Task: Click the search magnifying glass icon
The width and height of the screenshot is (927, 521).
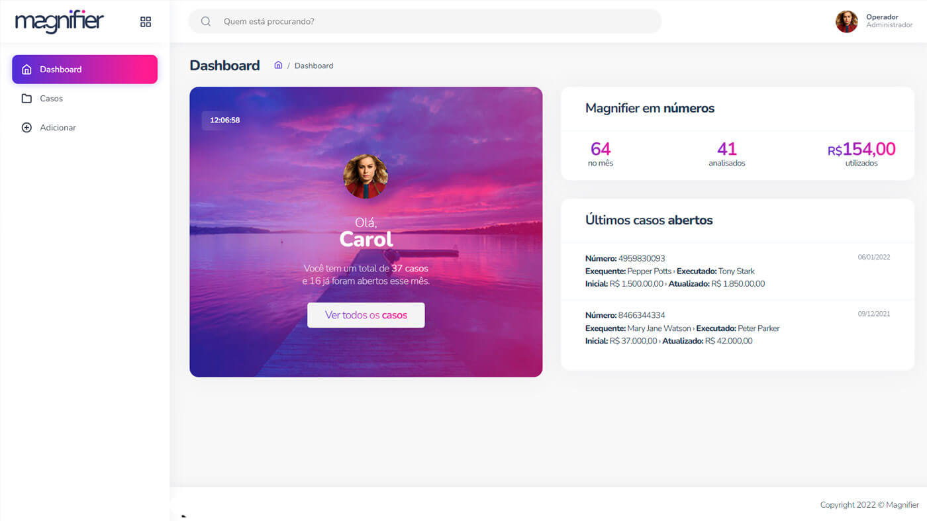Action: click(206, 21)
